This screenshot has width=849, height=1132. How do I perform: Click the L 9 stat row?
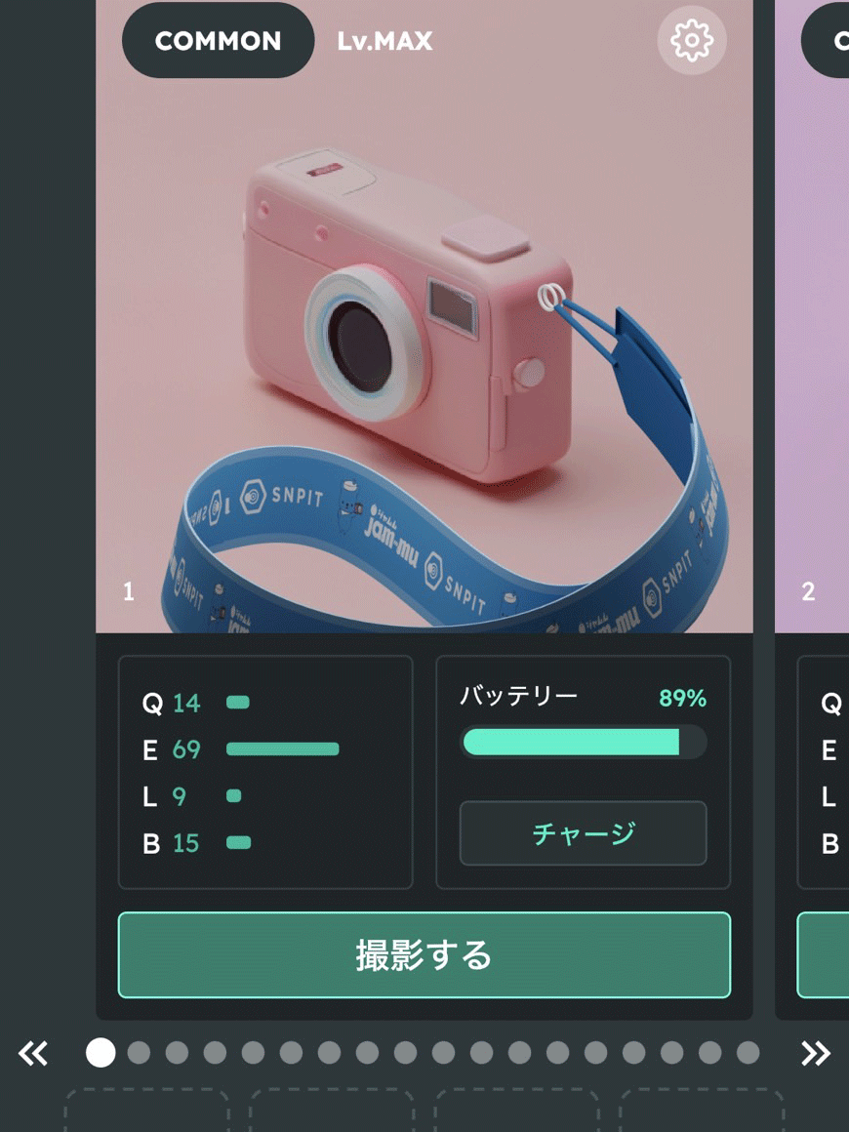[191, 796]
